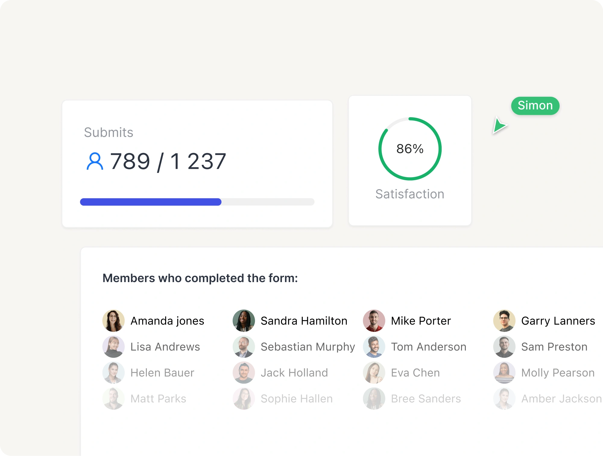This screenshot has height=456, width=603.
Task: Click the green Simon cursor arrow
Action: click(500, 125)
